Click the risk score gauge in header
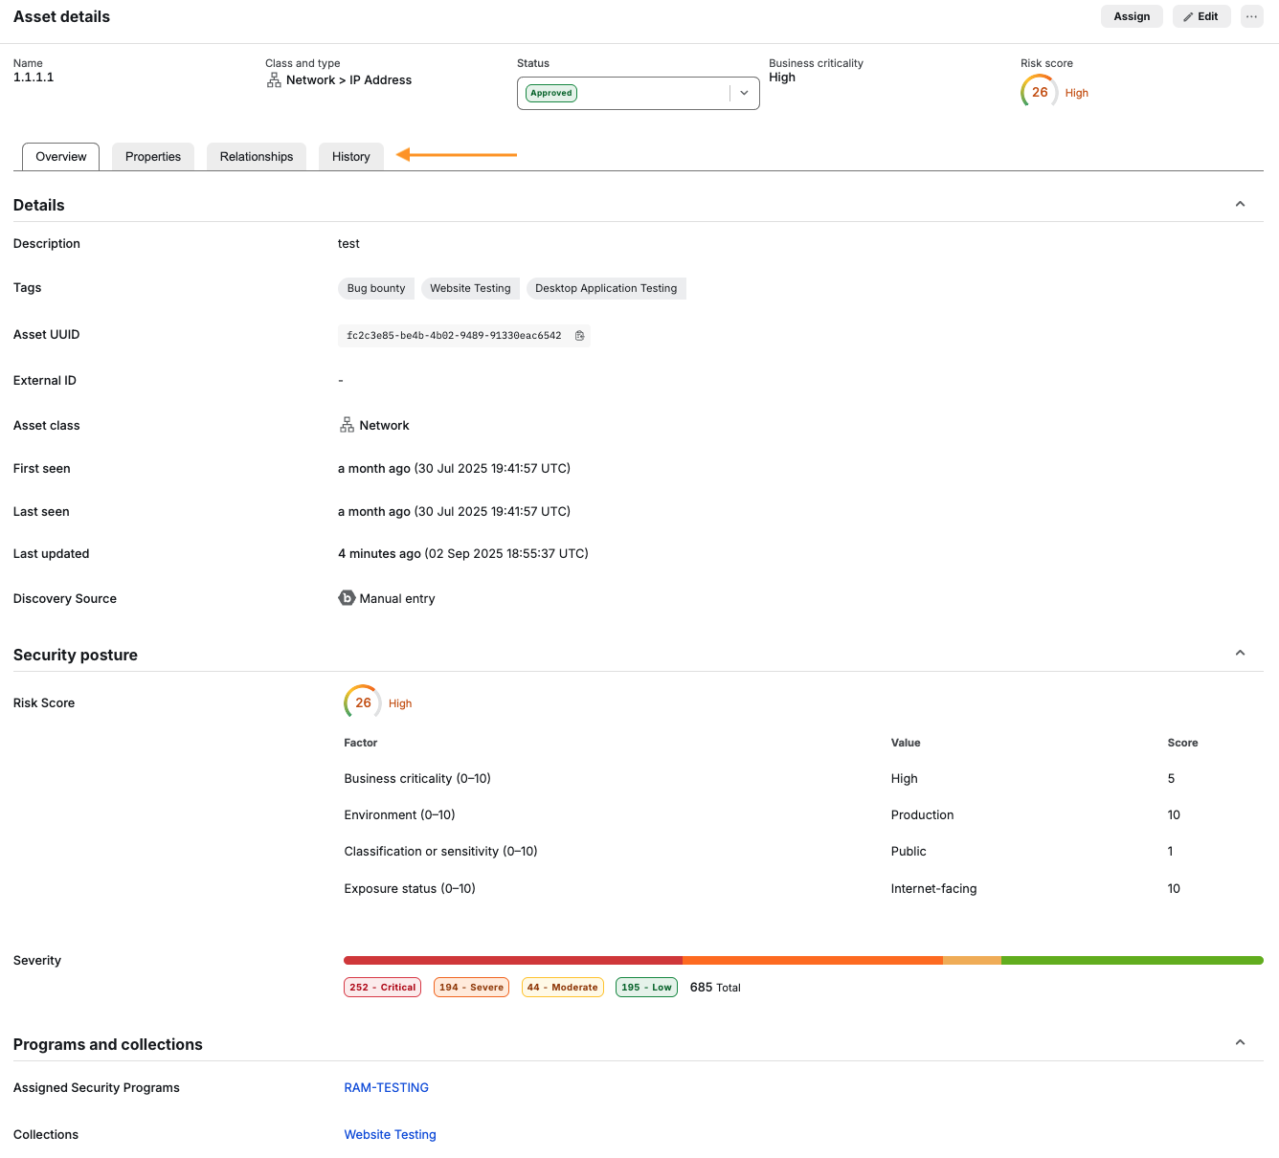 coord(1040,93)
